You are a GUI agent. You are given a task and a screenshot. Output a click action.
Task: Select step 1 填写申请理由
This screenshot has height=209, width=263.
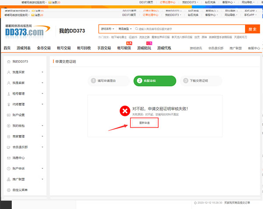tap(107, 81)
